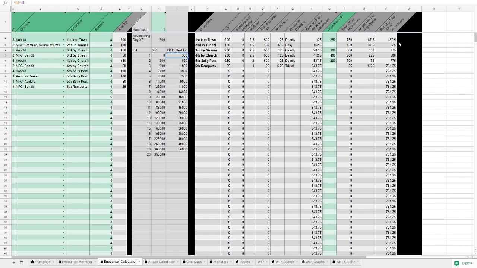477x268 pixels.
Task: Add a new sheet with plus icon
Action: pos(14,262)
